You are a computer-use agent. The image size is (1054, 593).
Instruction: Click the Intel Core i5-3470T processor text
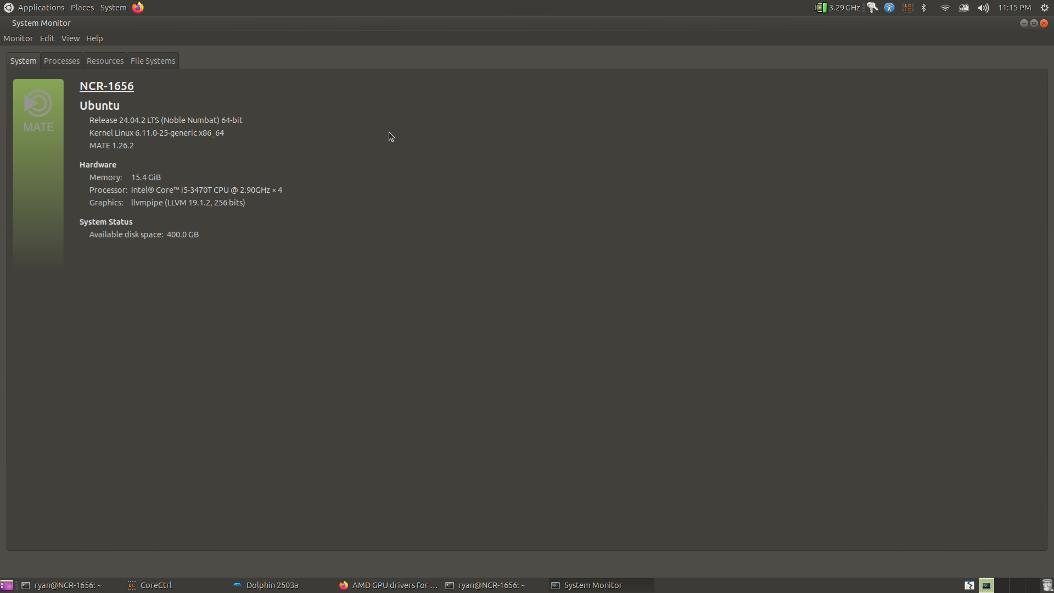206,190
